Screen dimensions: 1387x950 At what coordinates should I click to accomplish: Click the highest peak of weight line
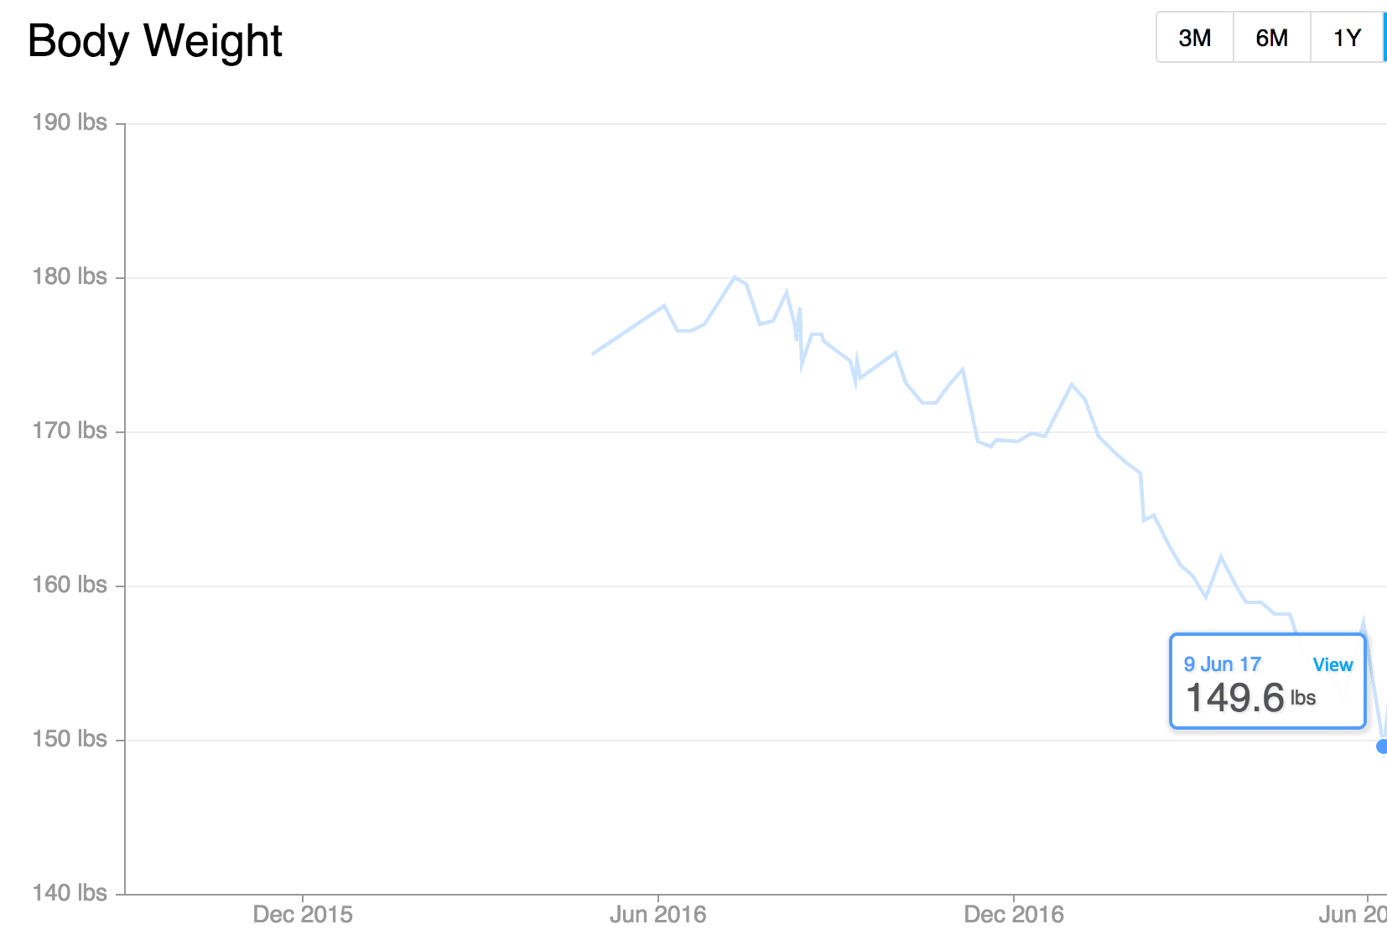(735, 276)
